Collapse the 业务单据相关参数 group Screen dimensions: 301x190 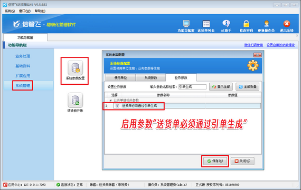tap(110, 100)
